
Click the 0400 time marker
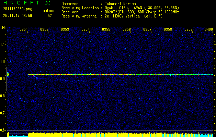pos(209,30)
